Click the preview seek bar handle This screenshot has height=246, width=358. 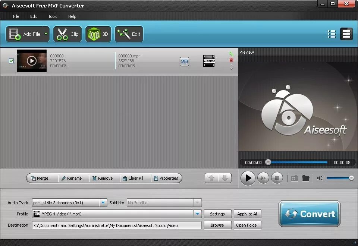[x=268, y=162]
